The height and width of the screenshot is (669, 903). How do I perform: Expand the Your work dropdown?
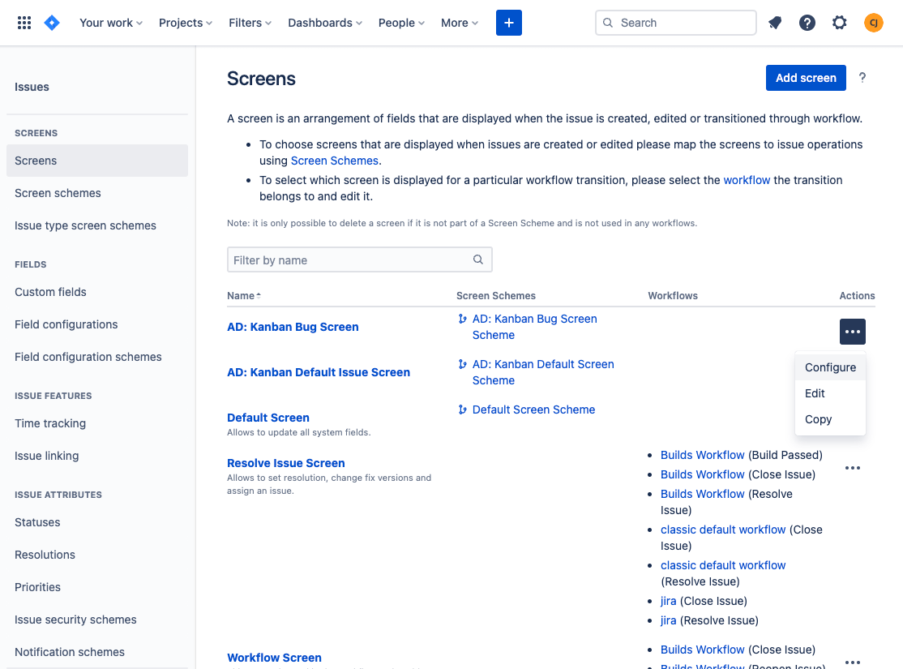coord(110,23)
